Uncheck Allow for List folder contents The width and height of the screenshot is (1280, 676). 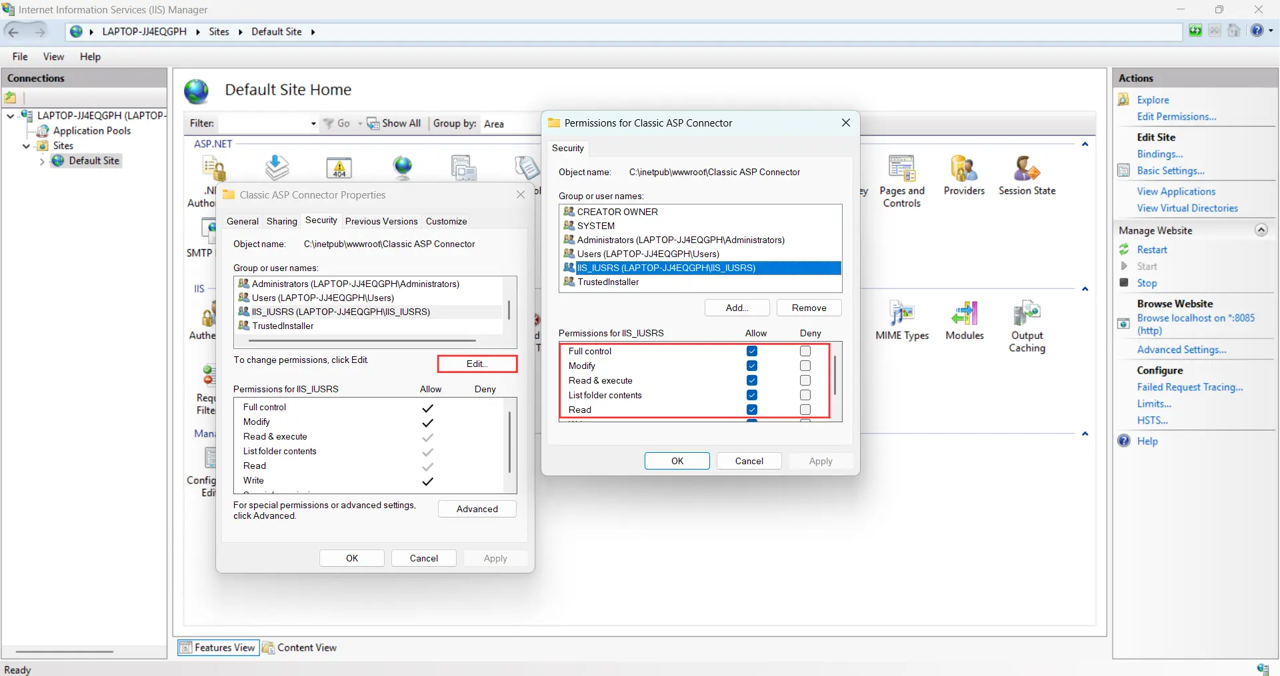[752, 395]
